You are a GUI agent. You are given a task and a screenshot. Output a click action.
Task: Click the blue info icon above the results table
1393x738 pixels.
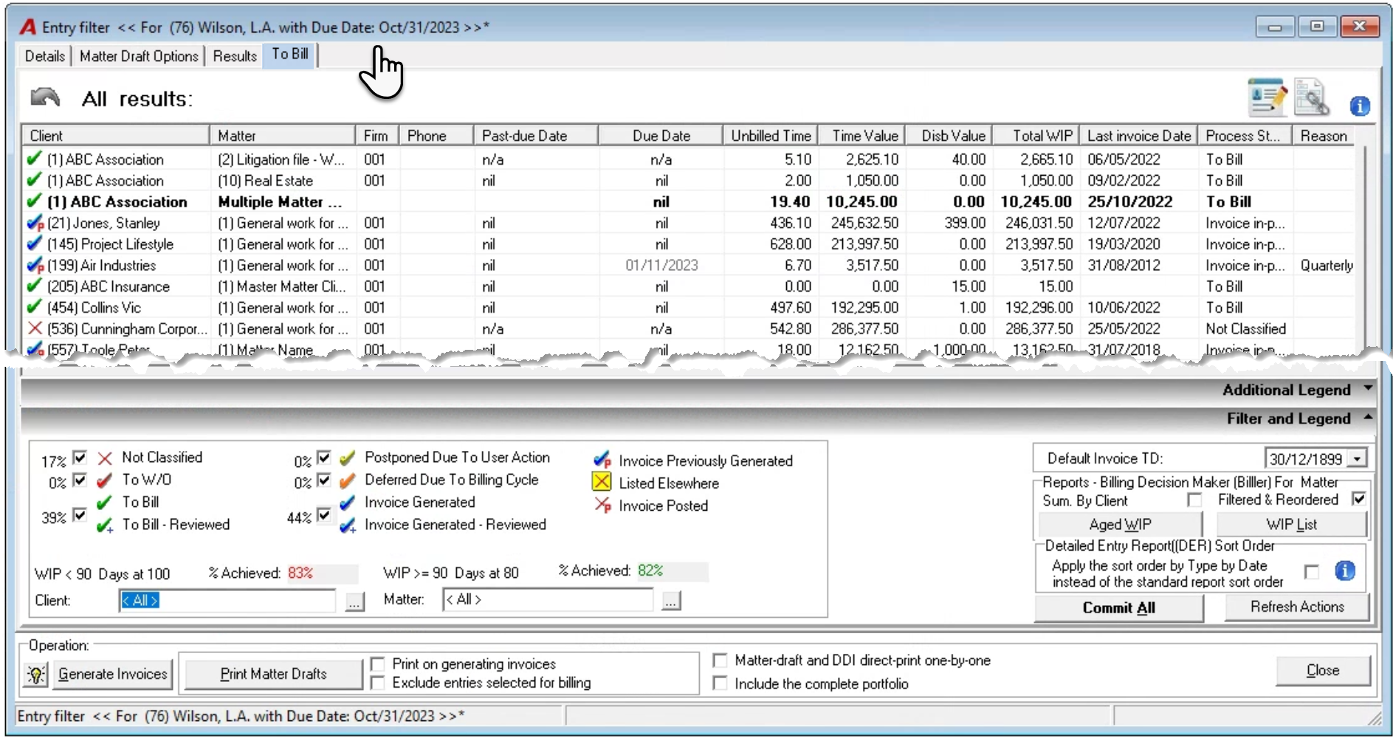coord(1360,106)
